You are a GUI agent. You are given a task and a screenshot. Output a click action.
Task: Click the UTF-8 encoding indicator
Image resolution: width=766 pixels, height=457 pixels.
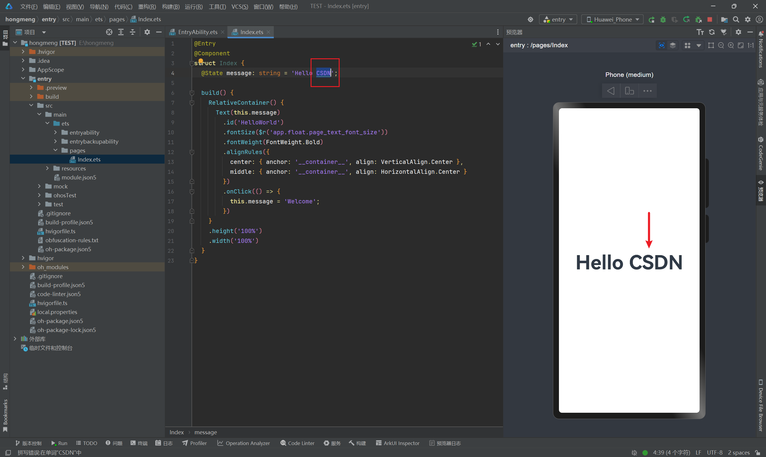coord(715,453)
